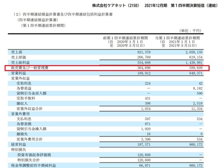220x168 pixels.
Task: Click the 前第1四半期連結累計期間 column header
Action: 125,38
